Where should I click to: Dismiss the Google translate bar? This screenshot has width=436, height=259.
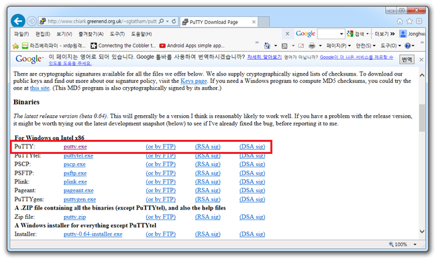[421, 60]
